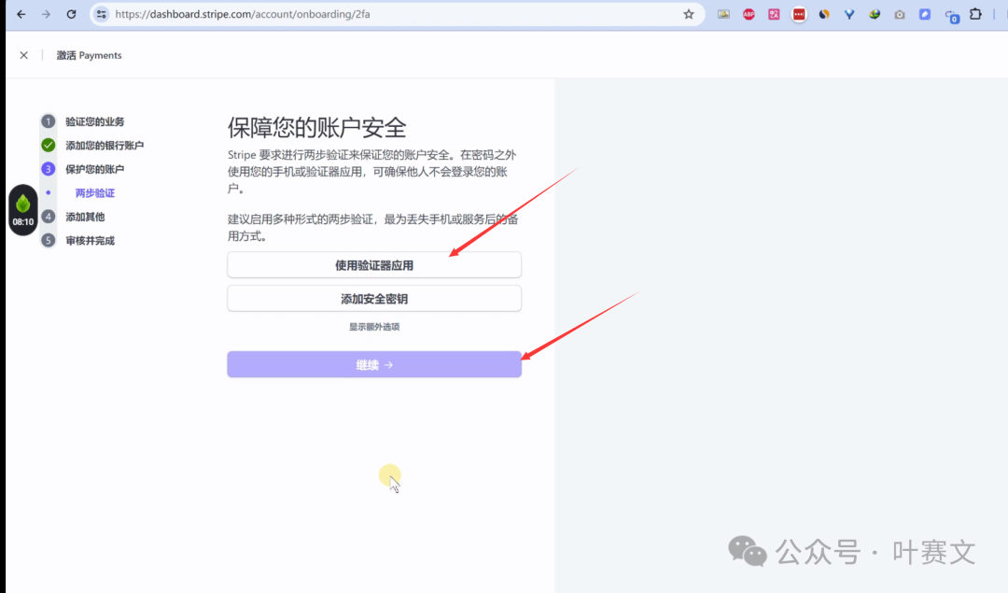
Task: Open the translate extension icon
Action: 774,15
